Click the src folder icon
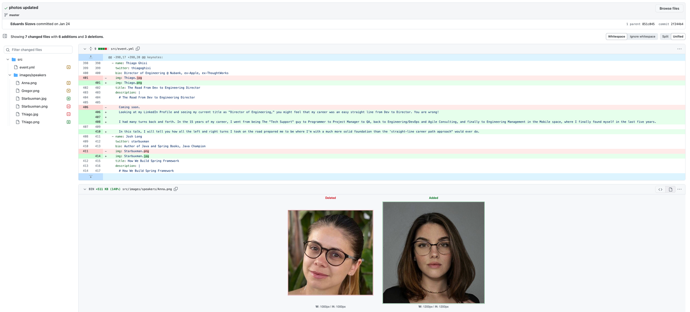The height and width of the screenshot is (312, 690). click(x=14, y=60)
